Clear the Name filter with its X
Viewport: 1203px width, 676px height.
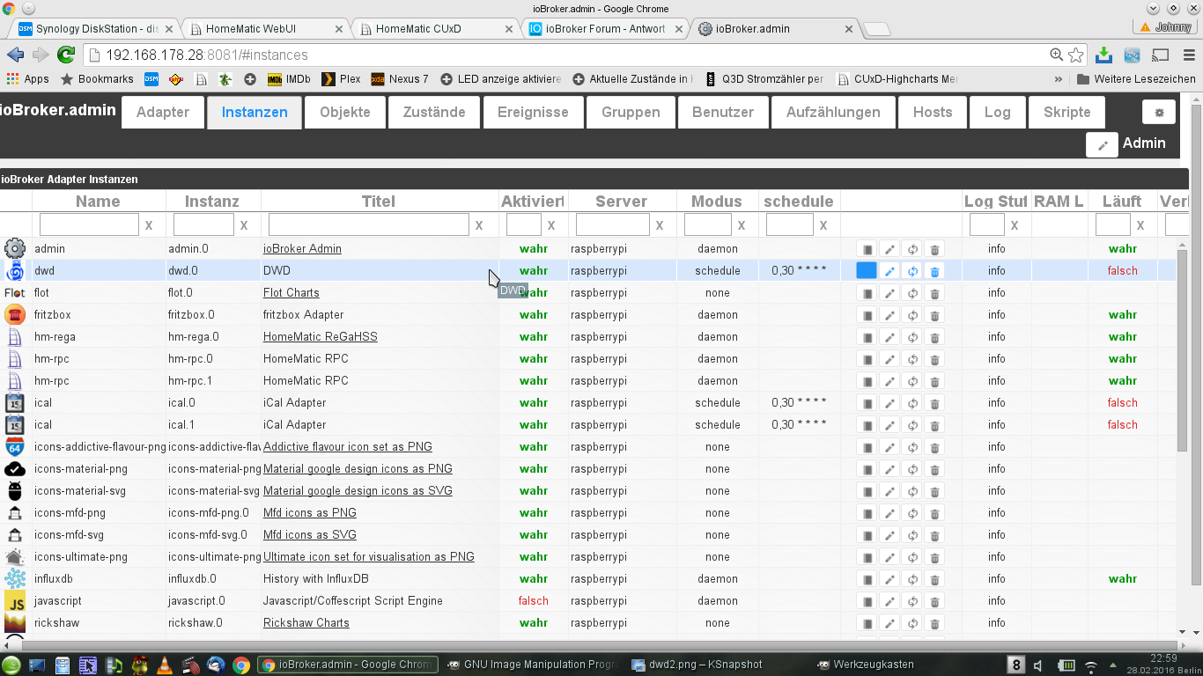point(149,225)
